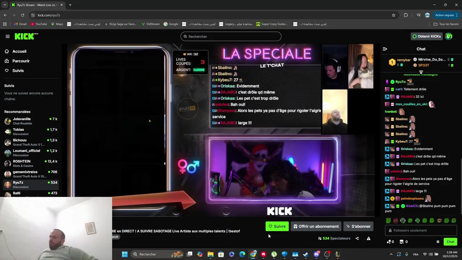
Task: Bookmark page with star icon
Action: [x=394, y=15]
